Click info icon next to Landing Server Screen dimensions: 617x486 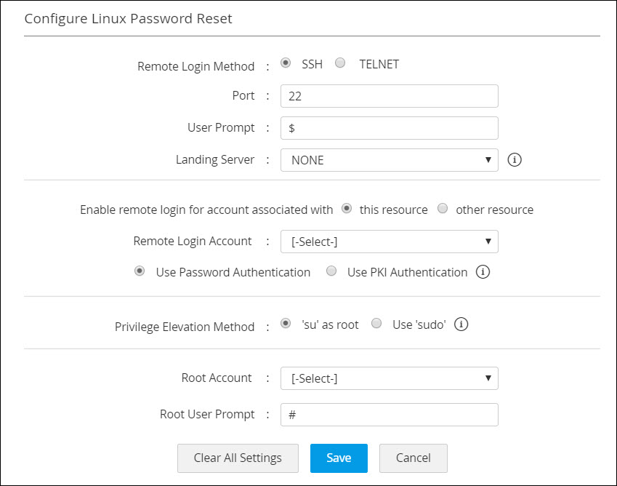point(515,160)
